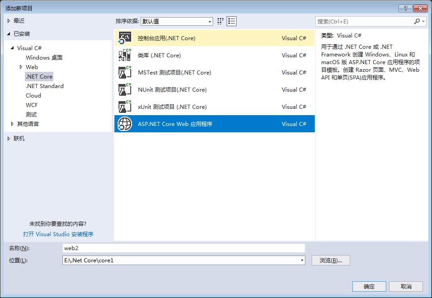Select ASP.NET Core Web 应用程序 row text
432x298 pixels.
coord(175,124)
